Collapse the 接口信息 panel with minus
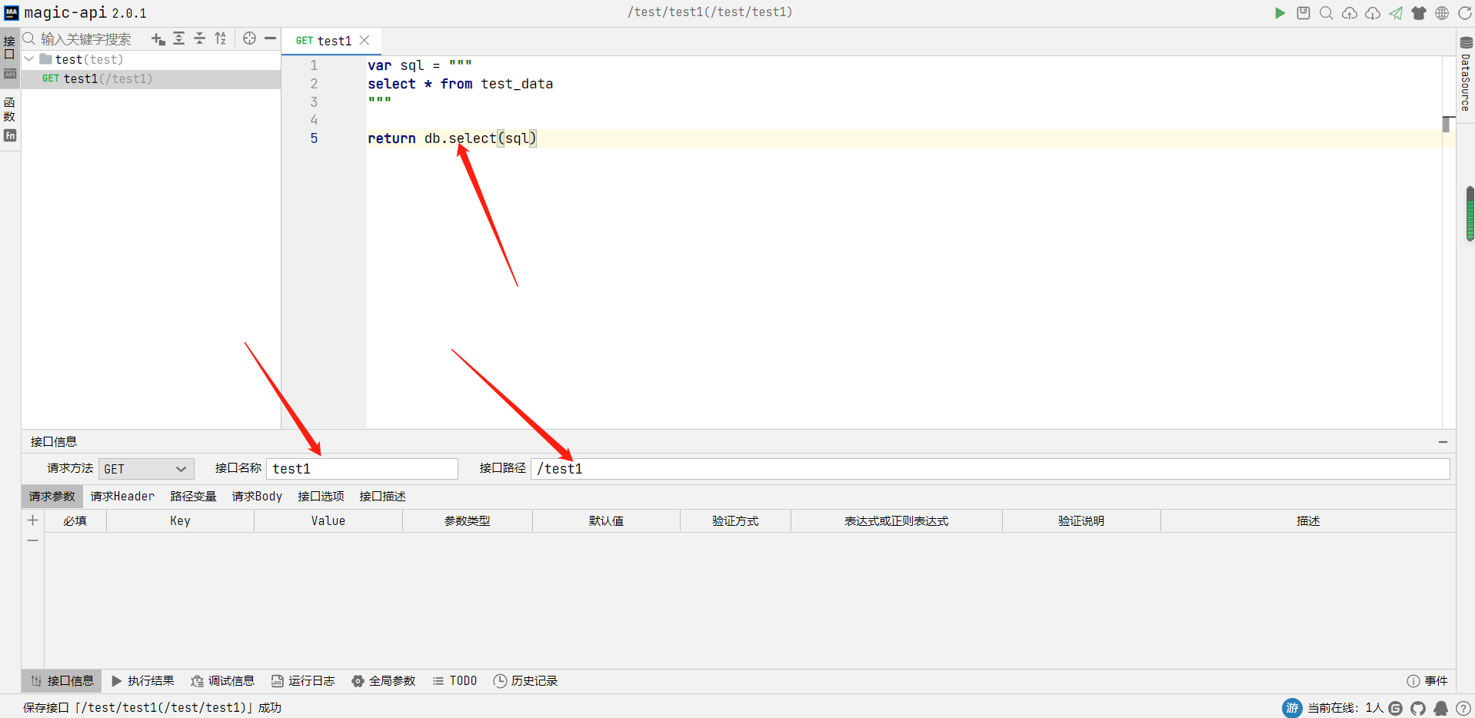 click(1443, 442)
